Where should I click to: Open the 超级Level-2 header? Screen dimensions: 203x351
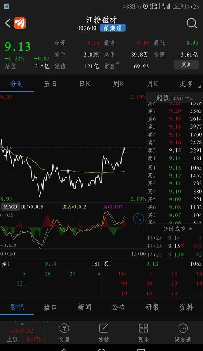[175, 98]
